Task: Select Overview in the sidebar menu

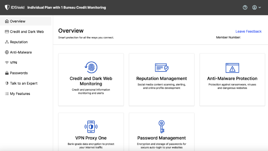Action: coord(26,21)
